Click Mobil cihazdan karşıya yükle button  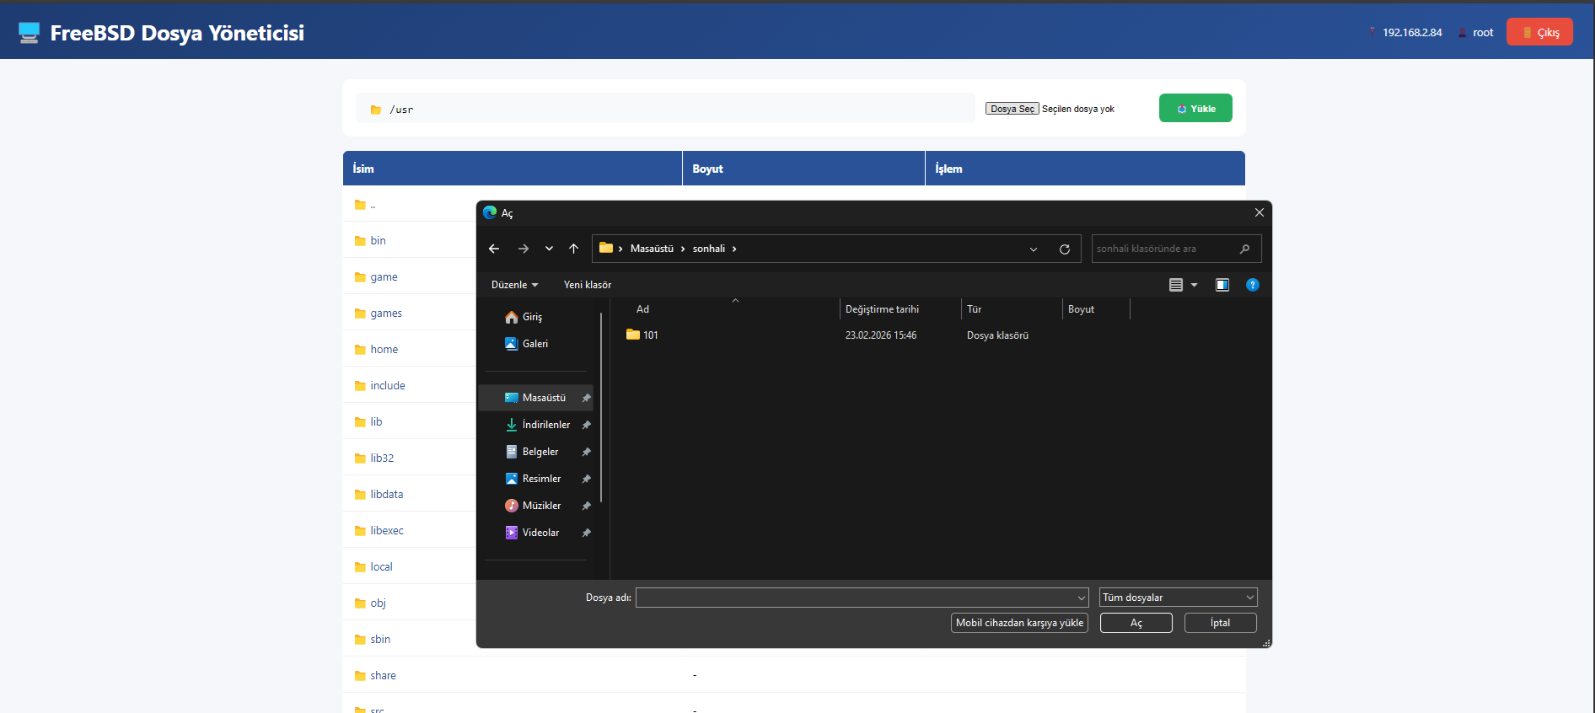pos(1019,623)
